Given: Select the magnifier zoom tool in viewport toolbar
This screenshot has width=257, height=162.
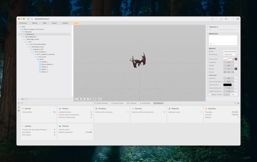Looking at the screenshot, I should 90,99.
